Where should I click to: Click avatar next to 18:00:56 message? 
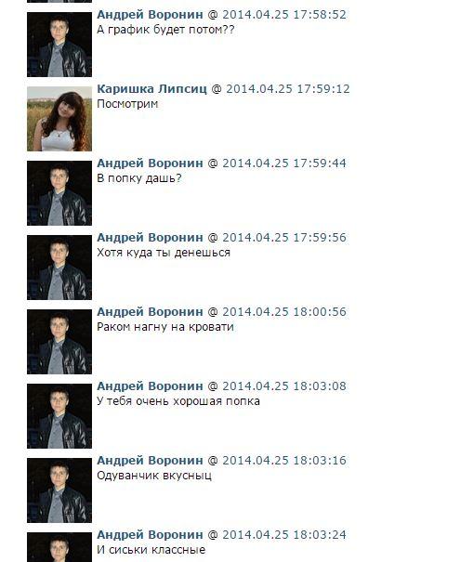(59, 342)
